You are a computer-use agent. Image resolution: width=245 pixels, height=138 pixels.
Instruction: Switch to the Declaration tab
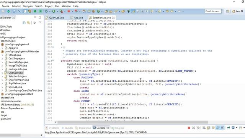tap(83, 128)
